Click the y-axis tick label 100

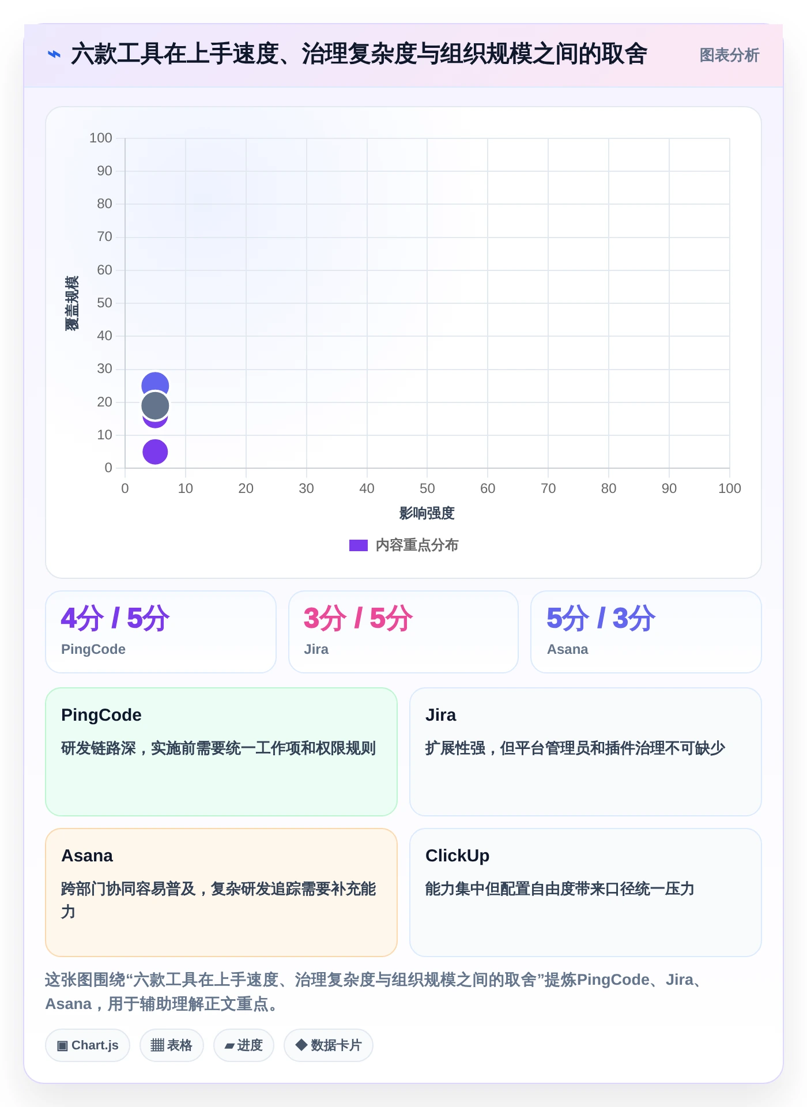[101, 138]
